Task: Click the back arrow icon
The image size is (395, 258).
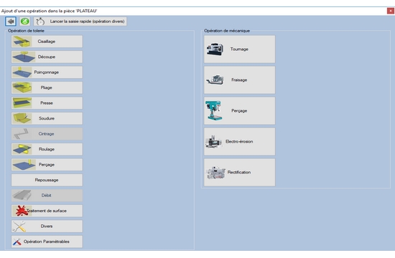Action: [x=11, y=21]
